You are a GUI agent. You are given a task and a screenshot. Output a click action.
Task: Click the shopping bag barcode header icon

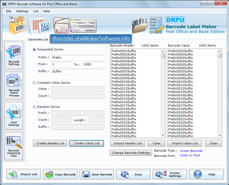point(17,25)
